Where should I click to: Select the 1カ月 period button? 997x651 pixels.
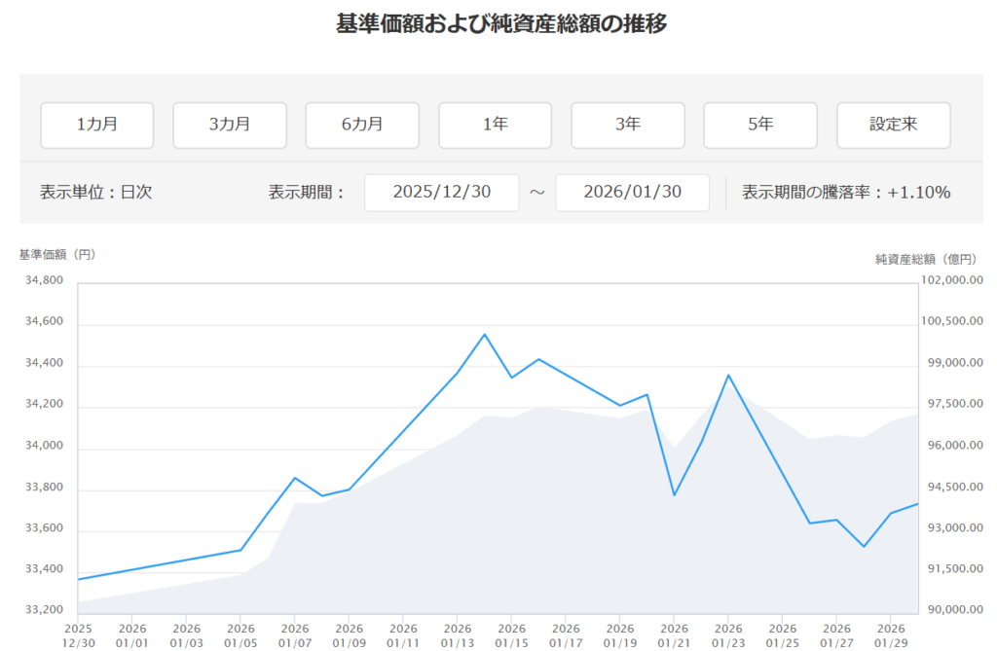96,125
